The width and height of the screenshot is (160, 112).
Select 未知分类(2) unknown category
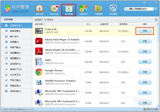17,91
